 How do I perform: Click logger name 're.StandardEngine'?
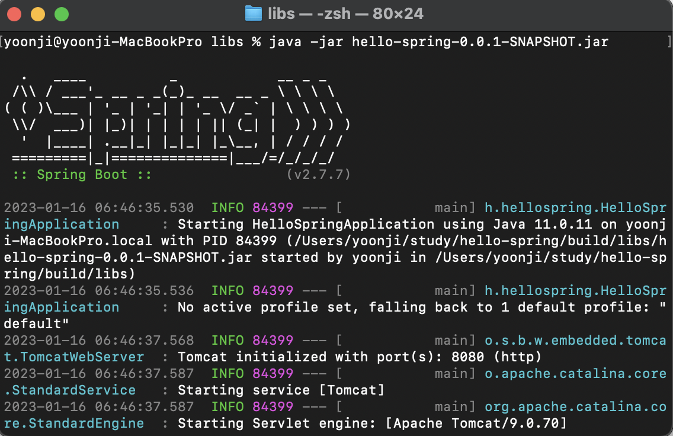tap(74, 424)
